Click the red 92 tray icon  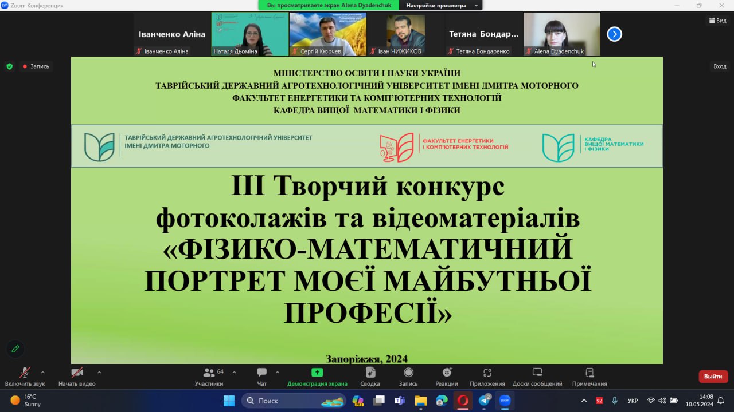point(599,401)
